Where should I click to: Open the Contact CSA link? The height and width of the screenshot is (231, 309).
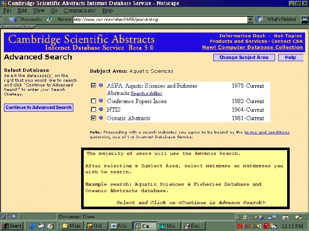(287, 41)
